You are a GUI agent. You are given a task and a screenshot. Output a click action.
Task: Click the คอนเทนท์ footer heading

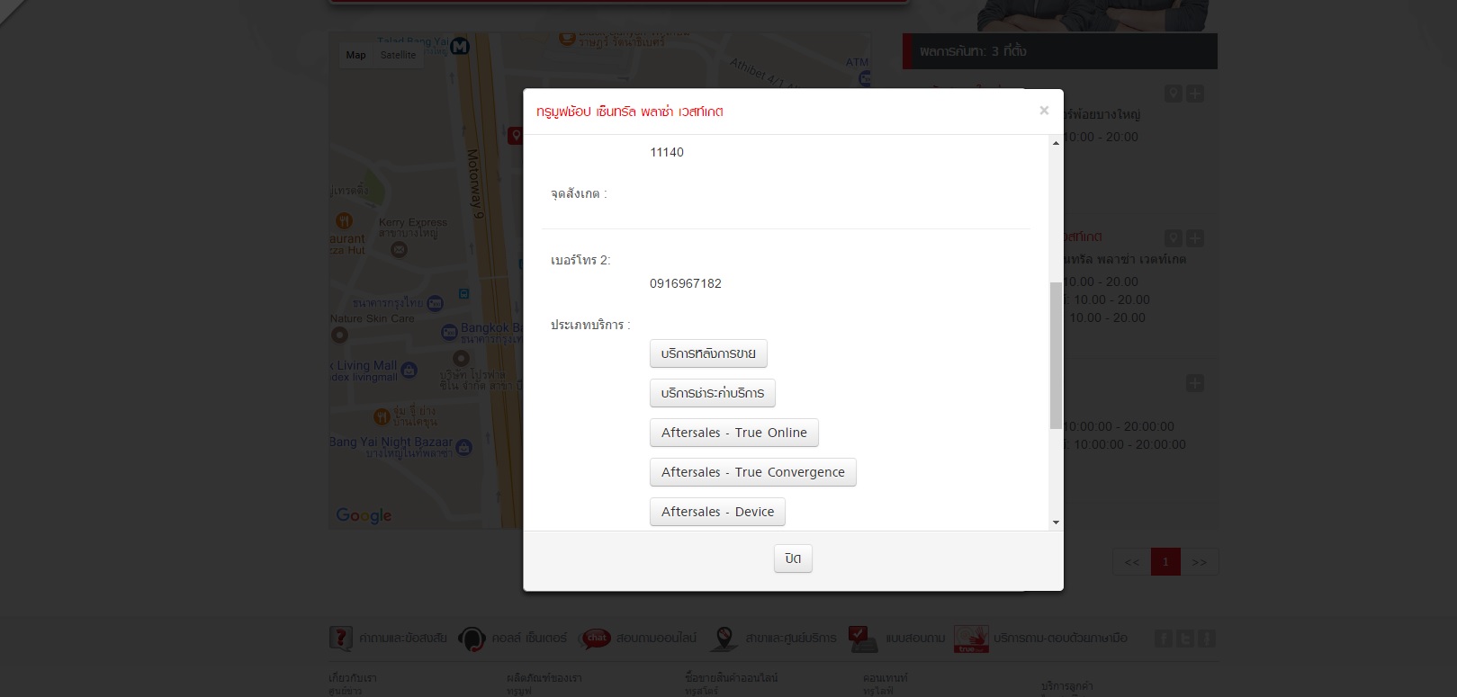(x=886, y=677)
